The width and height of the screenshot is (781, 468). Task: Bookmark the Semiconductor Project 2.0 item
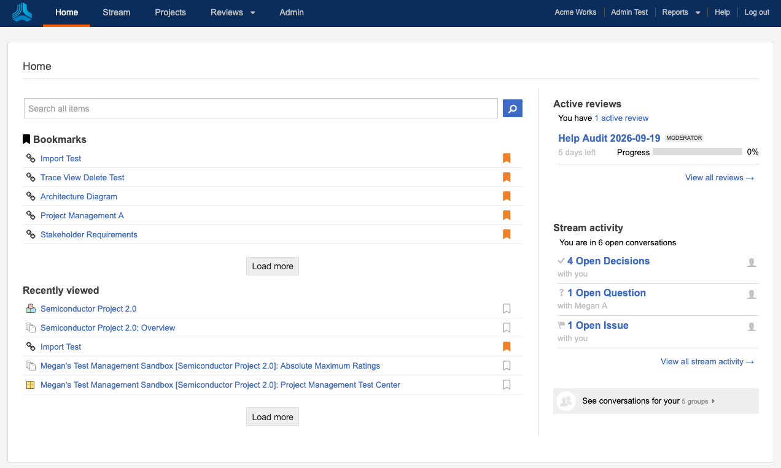[x=507, y=309]
